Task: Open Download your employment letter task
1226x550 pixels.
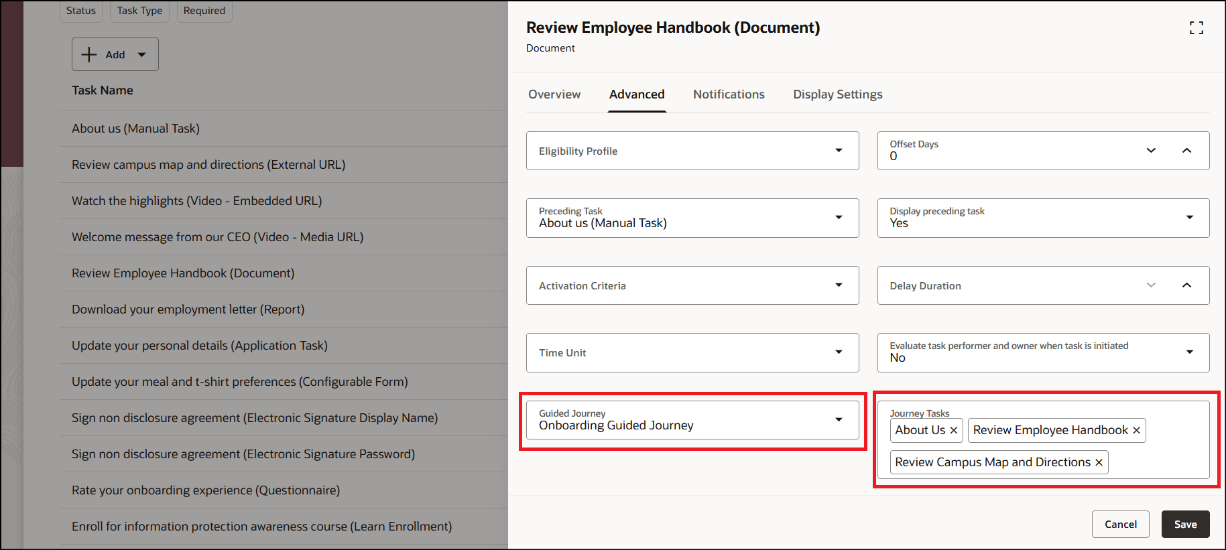Action: pyautogui.click(x=284, y=309)
